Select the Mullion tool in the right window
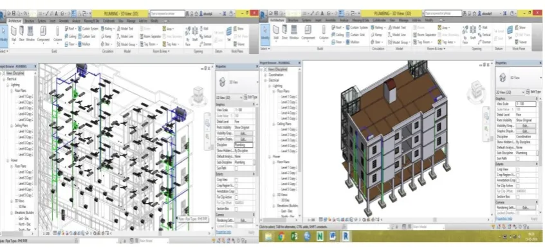 [353, 42]
